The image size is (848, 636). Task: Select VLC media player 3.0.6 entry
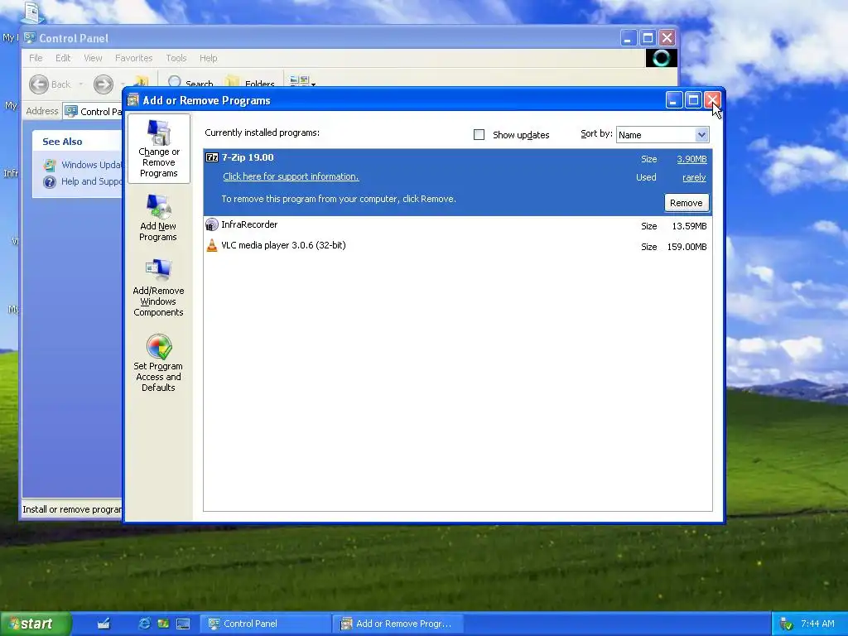coord(457,246)
